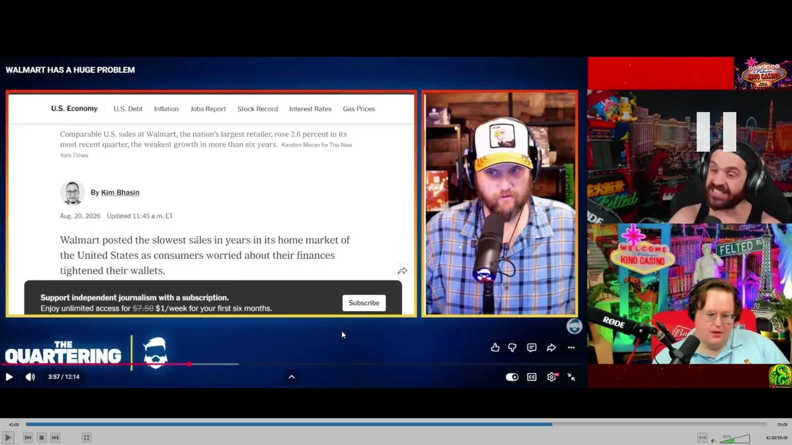Open the video comments icon
This screenshot has height=445, width=792.
point(532,347)
